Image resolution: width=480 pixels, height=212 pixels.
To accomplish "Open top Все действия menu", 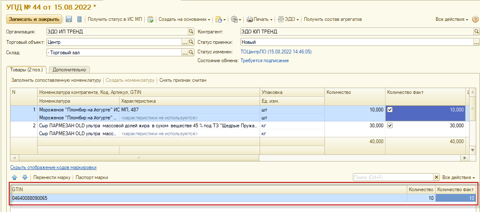I will point(452,19).
